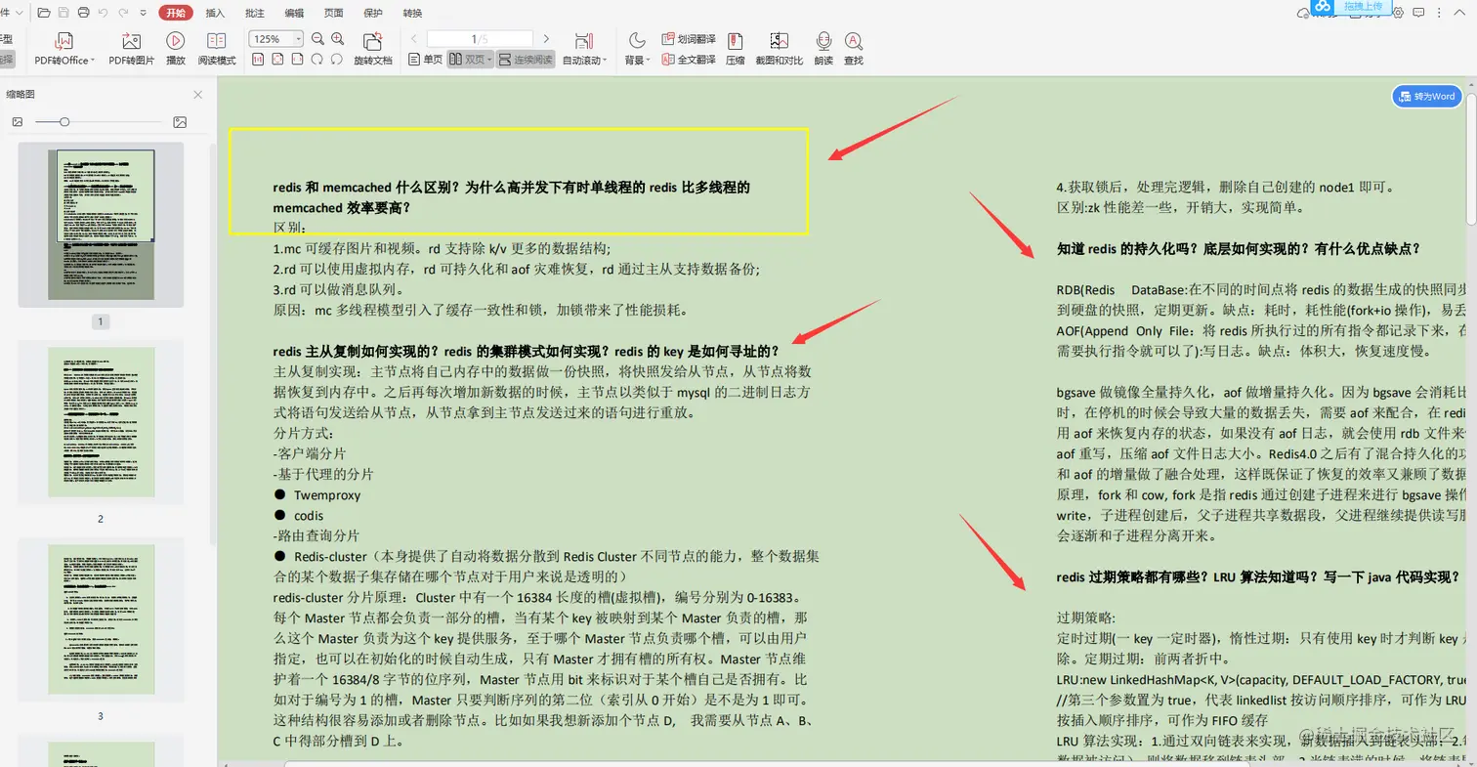Open the 批注 annotation tab
Image resolution: width=1477 pixels, height=767 pixels.
[254, 13]
